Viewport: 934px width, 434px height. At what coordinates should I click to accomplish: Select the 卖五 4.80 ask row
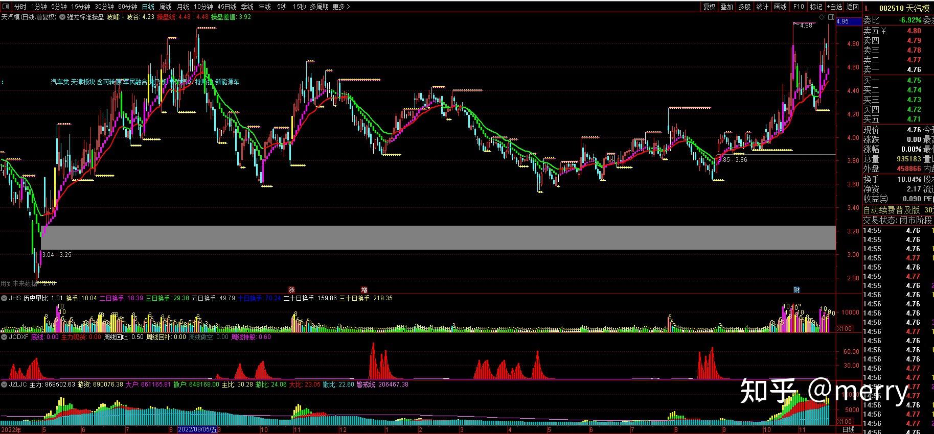[898, 31]
